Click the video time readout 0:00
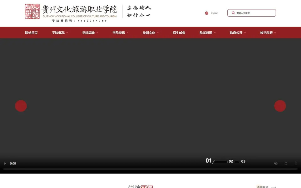The image size is (301, 188). point(13,164)
